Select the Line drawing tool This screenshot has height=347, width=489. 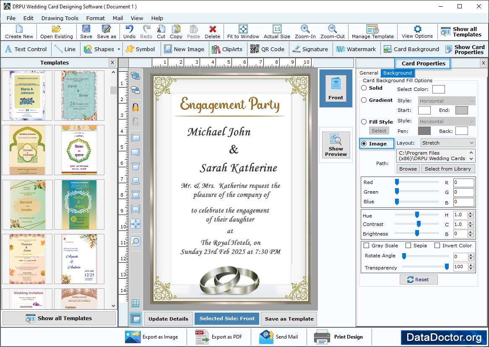[x=65, y=49]
